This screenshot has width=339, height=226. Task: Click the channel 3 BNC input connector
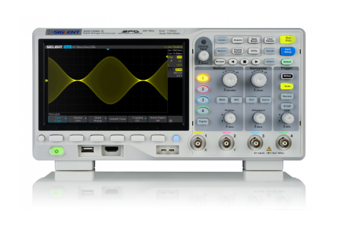[255, 143]
